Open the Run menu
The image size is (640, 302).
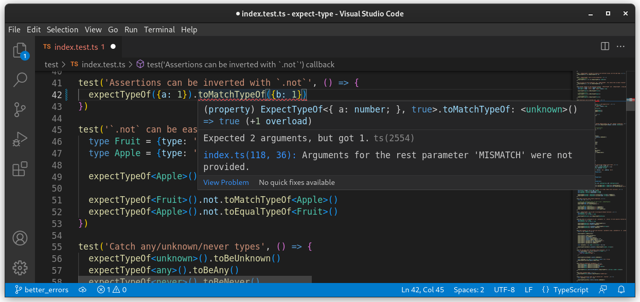131,29
